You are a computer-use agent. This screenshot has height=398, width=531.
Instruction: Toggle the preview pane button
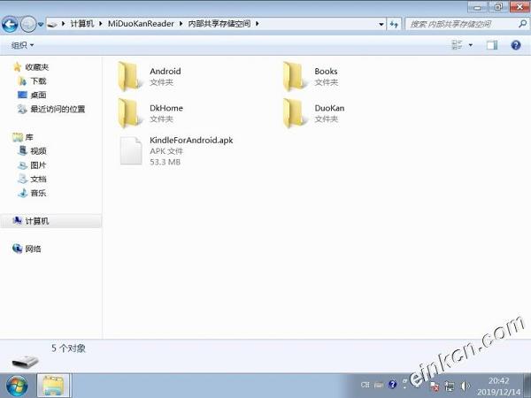[492, 45]
